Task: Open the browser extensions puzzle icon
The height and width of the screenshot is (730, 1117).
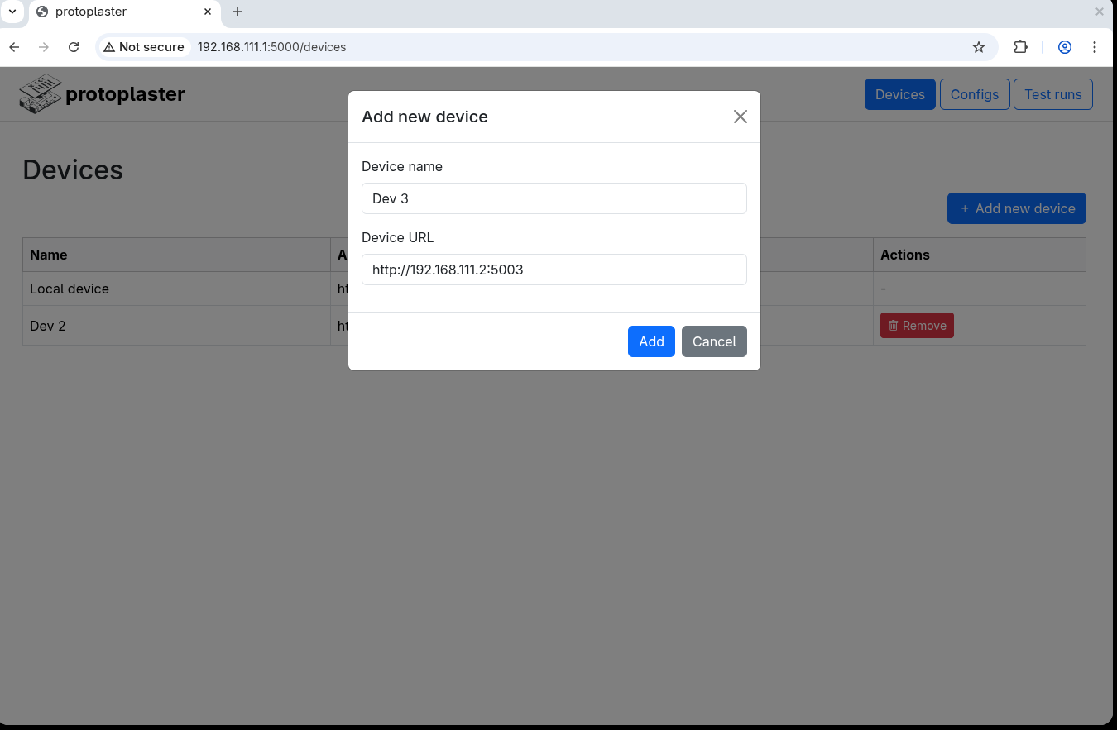Action: coord(1020,47)
